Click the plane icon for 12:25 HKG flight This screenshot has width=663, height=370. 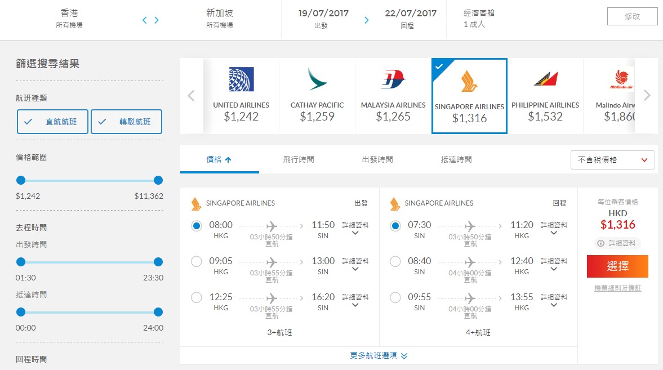coord(272,298)
